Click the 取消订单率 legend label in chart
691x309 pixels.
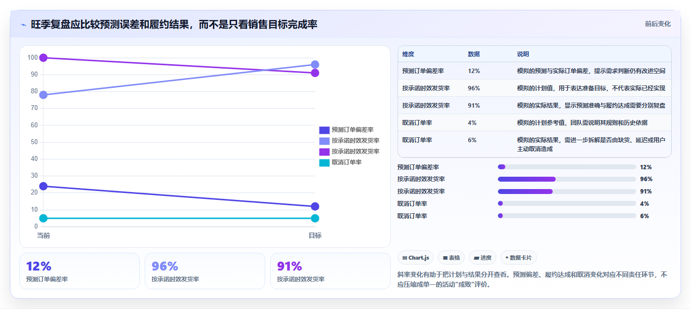point(347,162)
